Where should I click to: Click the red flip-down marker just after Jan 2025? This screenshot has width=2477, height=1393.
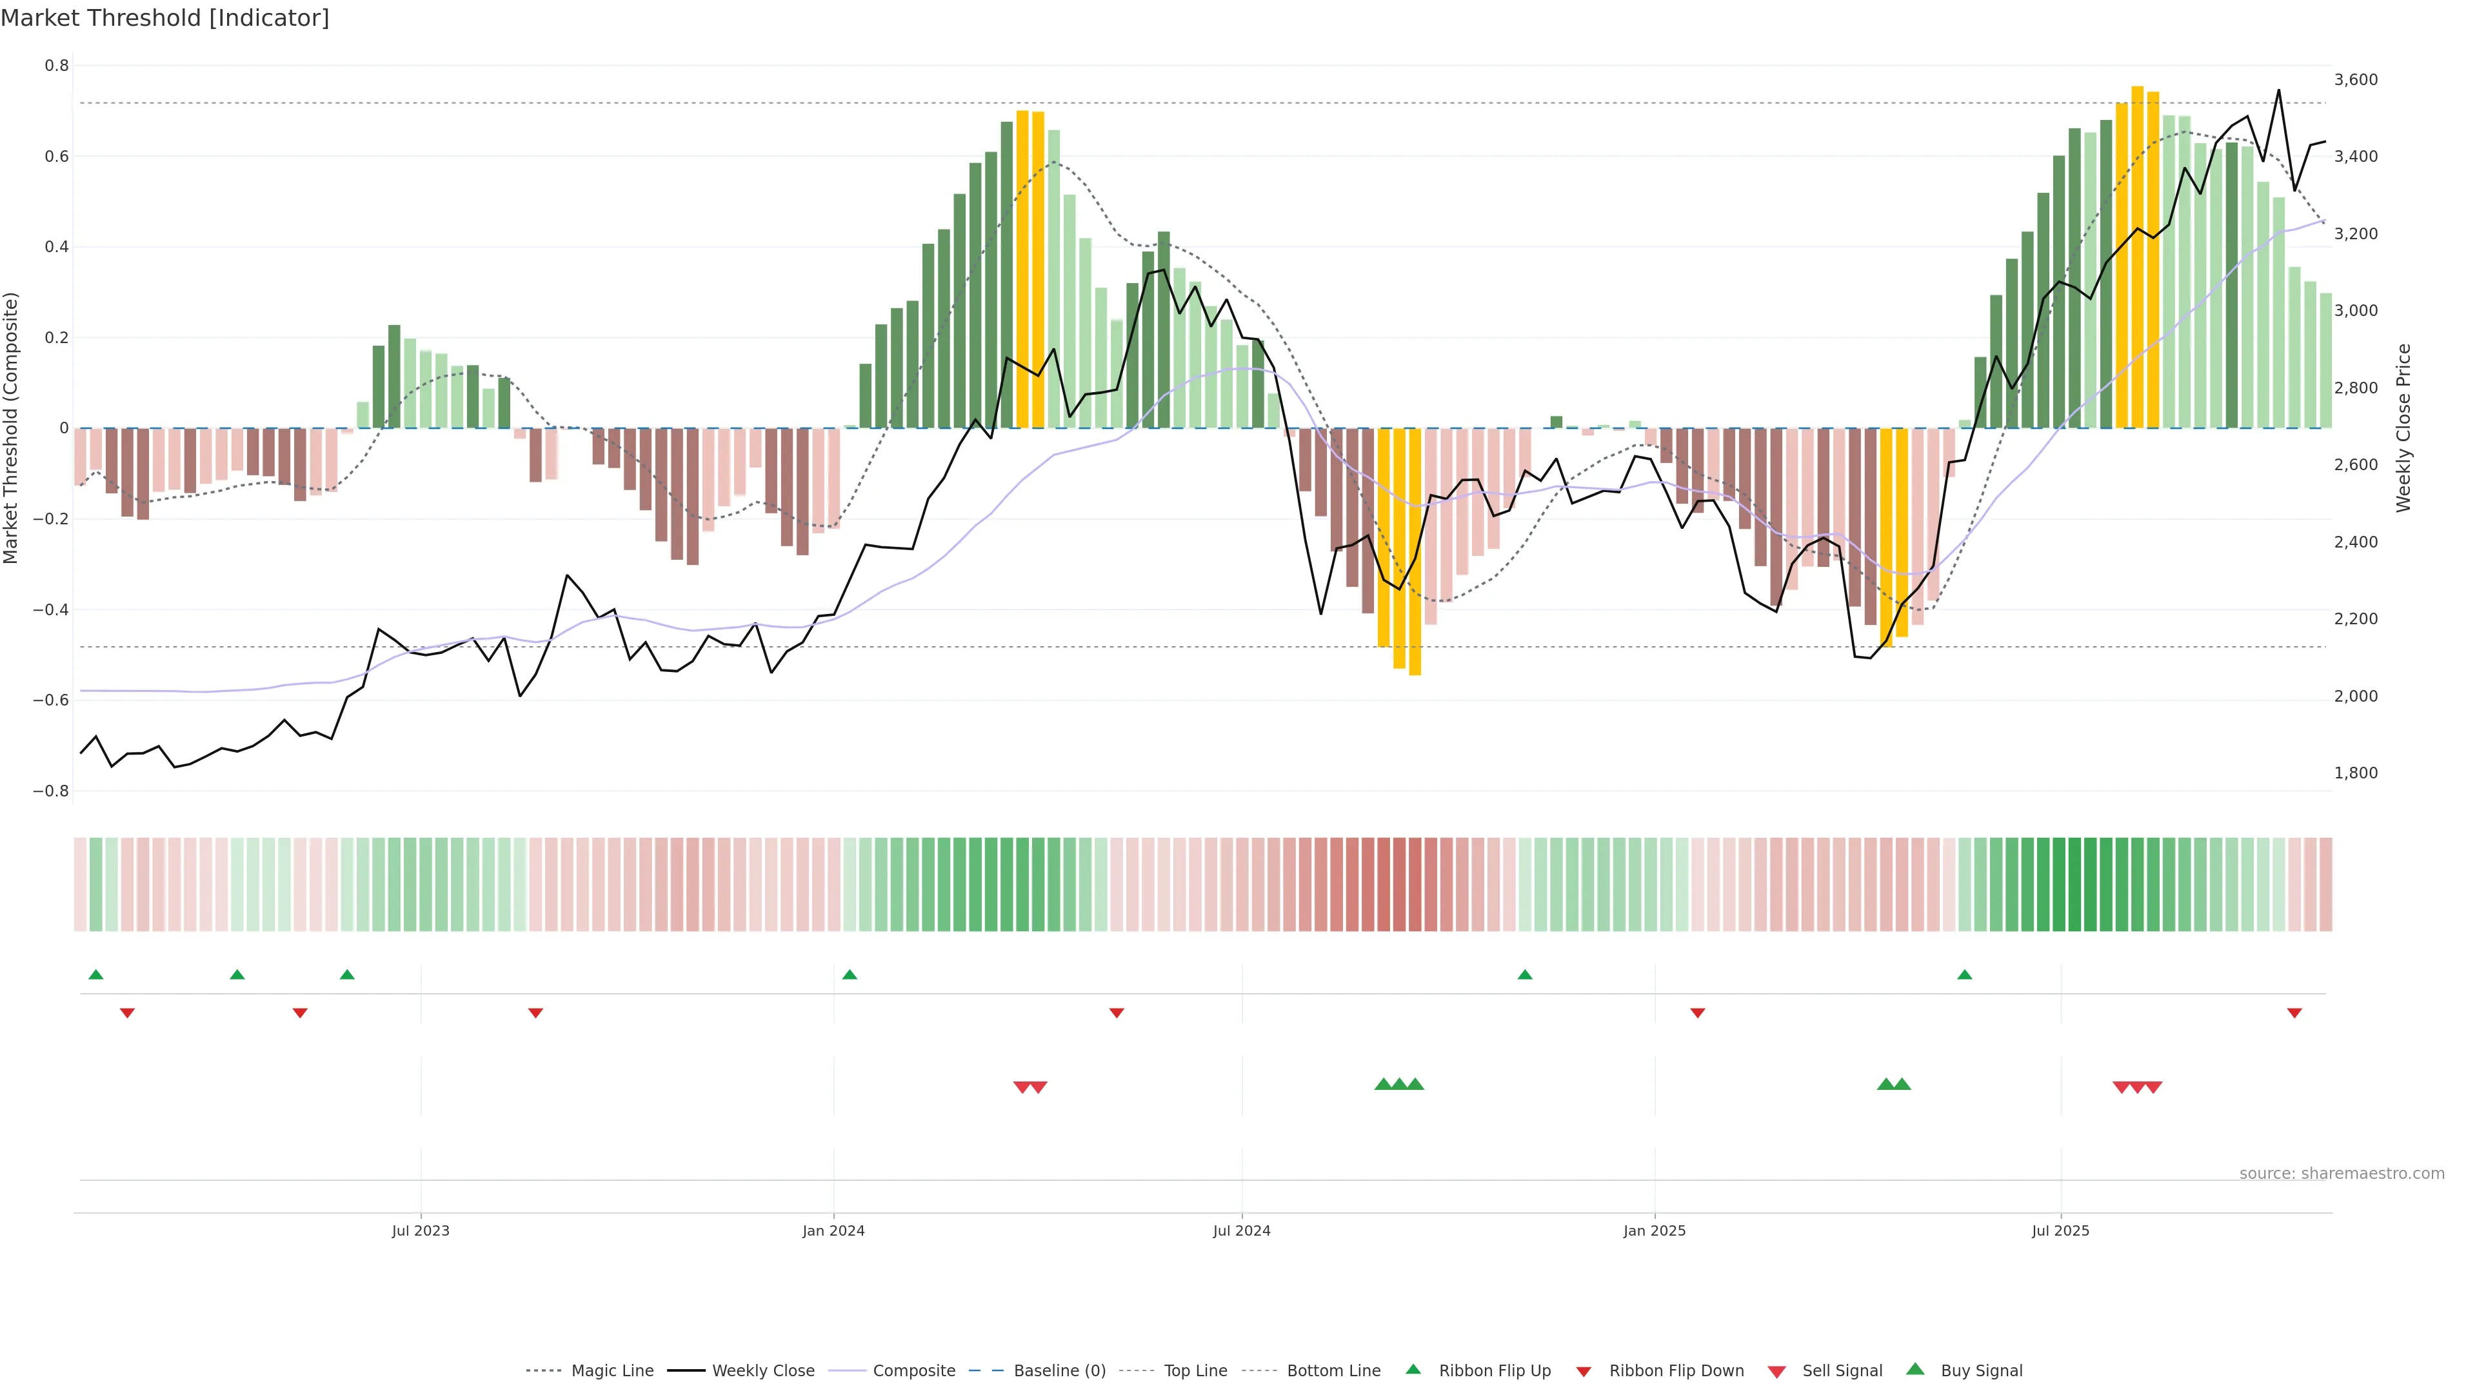click(x=1697, y=1013)
